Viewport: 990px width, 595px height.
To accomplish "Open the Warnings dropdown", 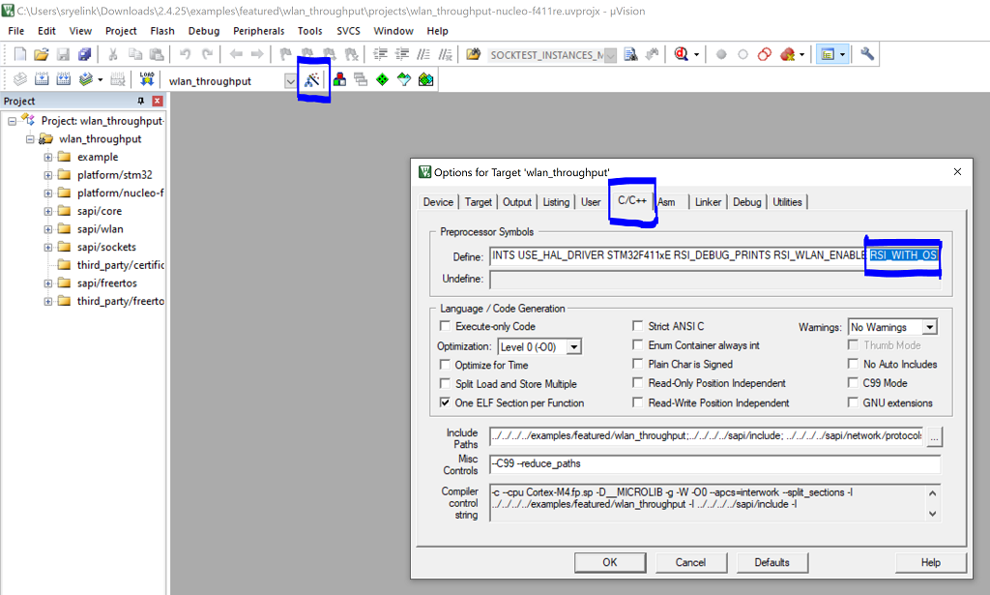I will [x=929, y=327].
